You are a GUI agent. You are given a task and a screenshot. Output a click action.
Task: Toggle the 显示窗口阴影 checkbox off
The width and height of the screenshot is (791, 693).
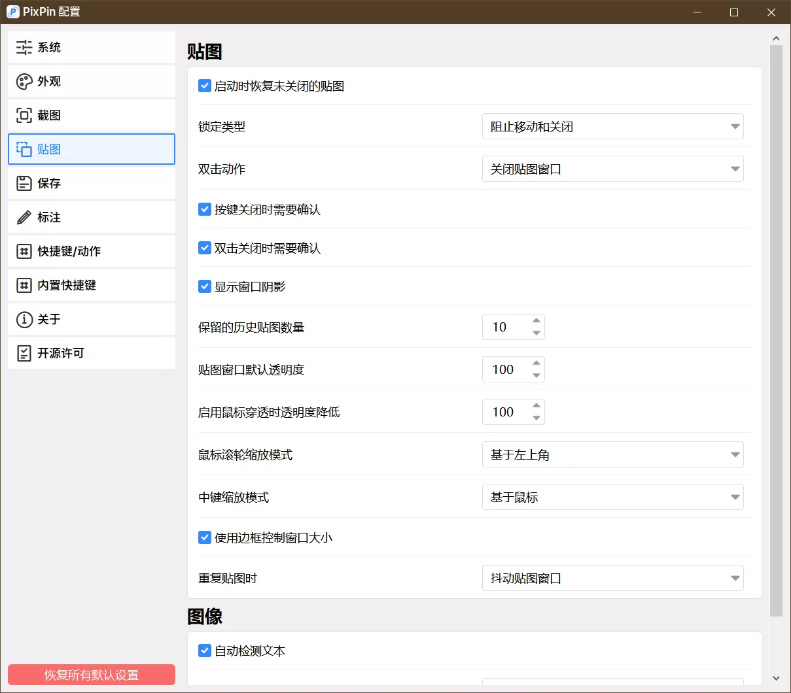pyautogui.click(x=204, y=286)
